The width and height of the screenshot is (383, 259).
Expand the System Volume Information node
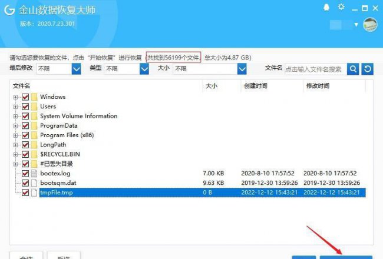(x=15, y=116)
